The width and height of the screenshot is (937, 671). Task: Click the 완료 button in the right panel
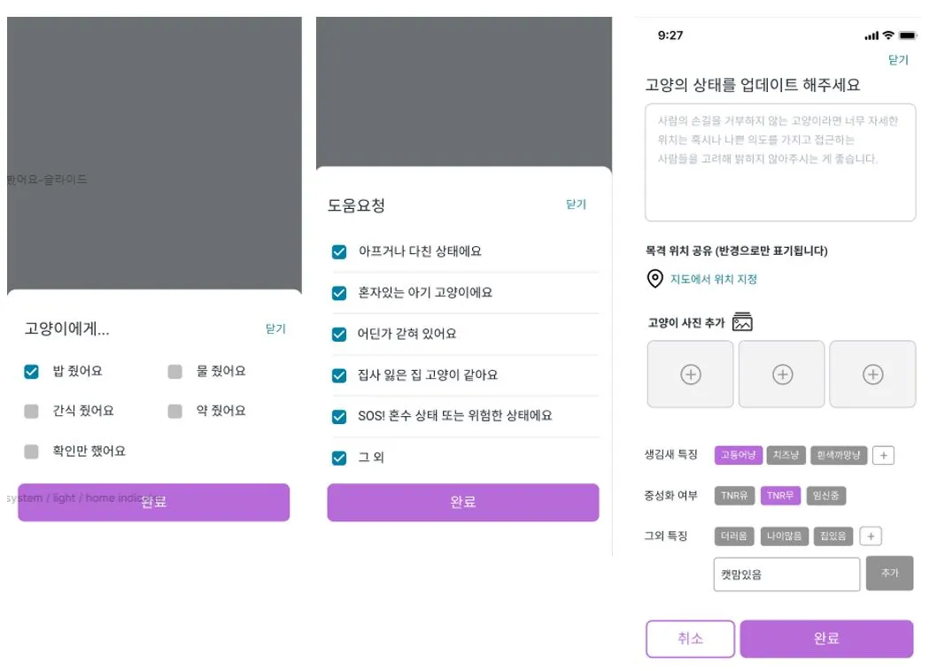[826, 638]
